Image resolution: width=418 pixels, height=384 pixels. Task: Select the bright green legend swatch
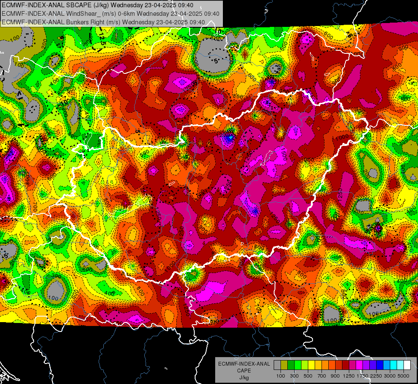pos(298,365)
